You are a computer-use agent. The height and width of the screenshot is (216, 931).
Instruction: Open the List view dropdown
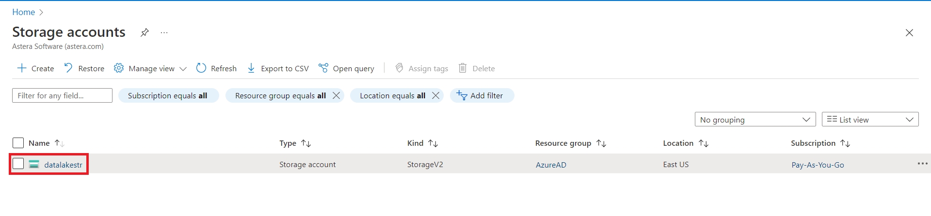[870, 120]
